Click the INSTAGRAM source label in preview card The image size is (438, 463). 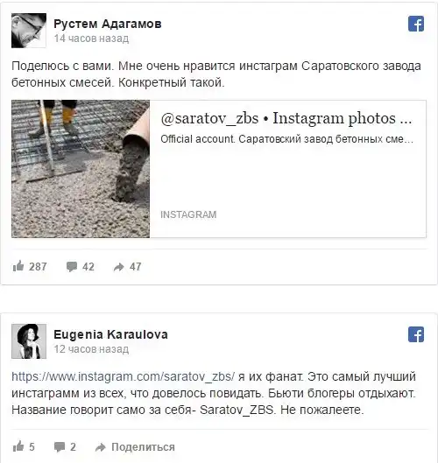point(188,214)
